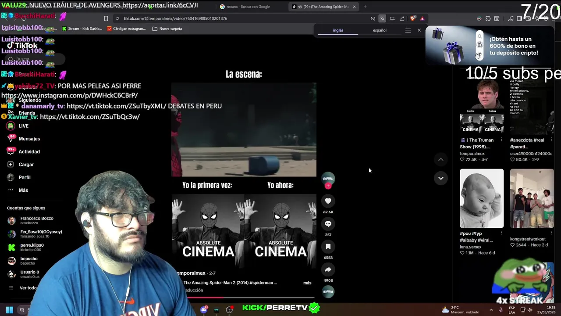Select Cargar to upload a video
Screen dimensions: 561x316
tap(21, 165)
